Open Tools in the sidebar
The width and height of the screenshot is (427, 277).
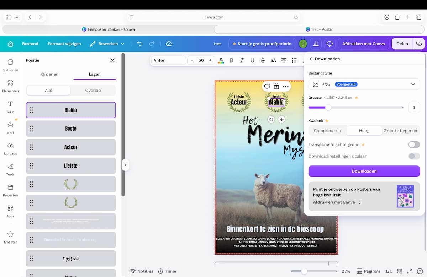coord(10,169)
